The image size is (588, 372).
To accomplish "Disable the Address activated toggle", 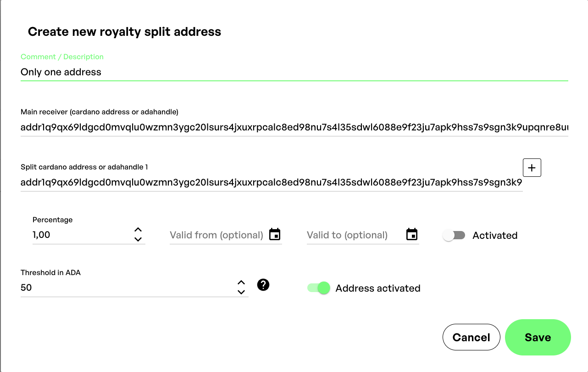I will (x=319, y=288).
